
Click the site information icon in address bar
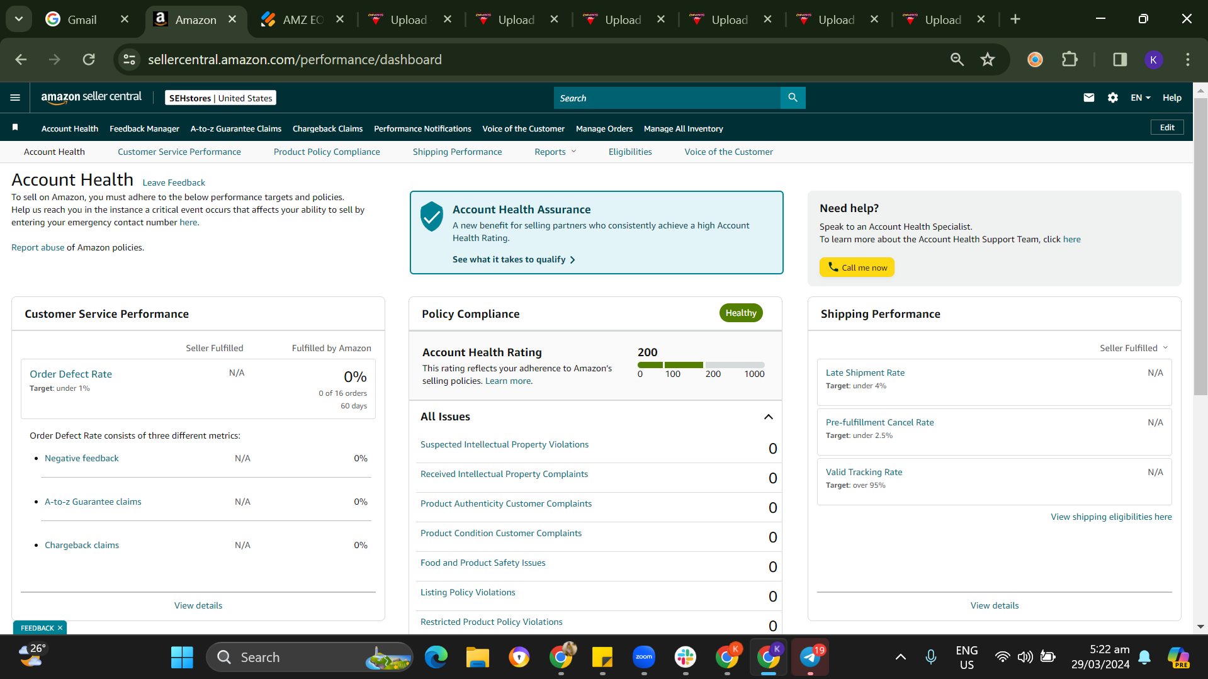pos(129,59)
